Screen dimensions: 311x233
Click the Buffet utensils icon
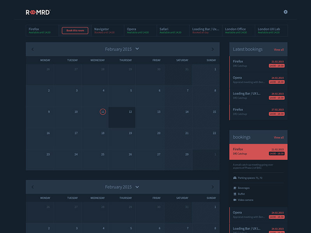coord(234,193)
